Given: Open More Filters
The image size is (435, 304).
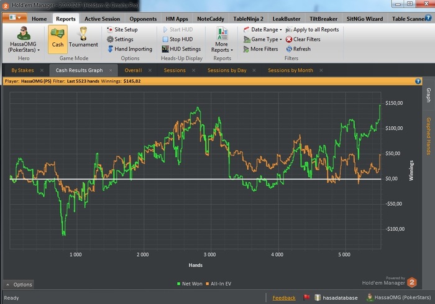Looking at the screenshot, I should [x=260, y=49].
